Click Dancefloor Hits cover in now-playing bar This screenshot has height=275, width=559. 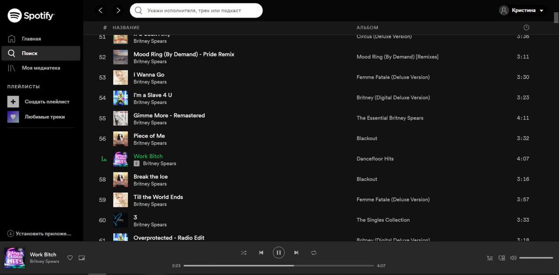tap(15, 258)
